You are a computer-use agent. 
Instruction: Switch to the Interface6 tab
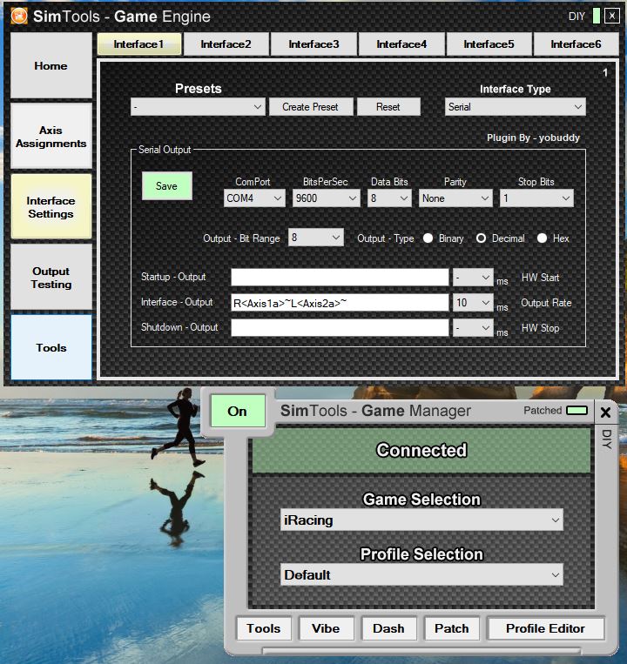[x=576, y=44]
